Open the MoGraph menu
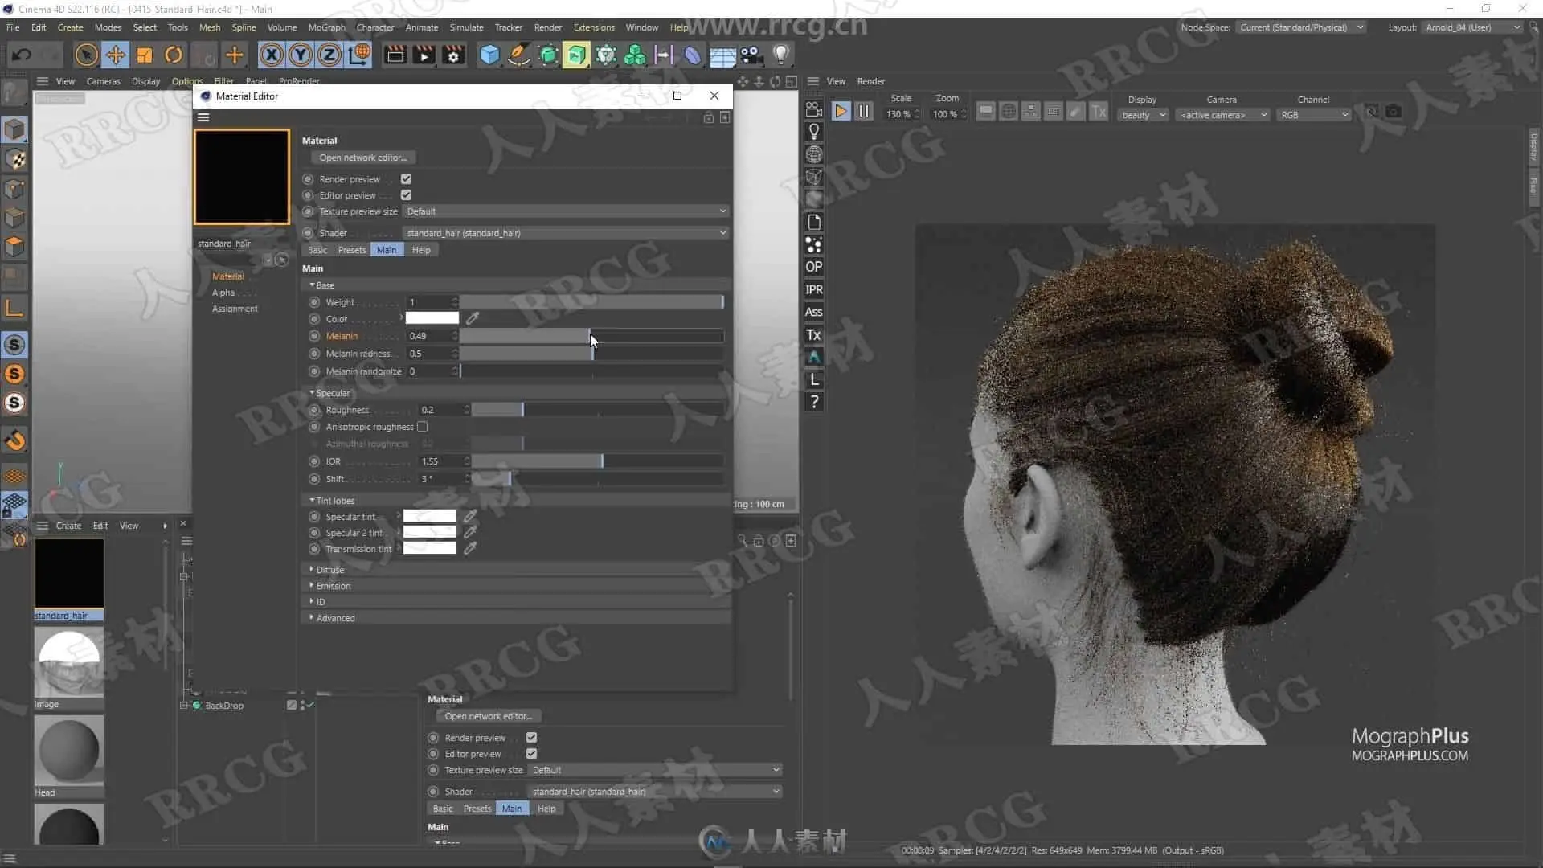Image resolution: width=1543 pixels, height=868 pixels. [x=326, y=27]
